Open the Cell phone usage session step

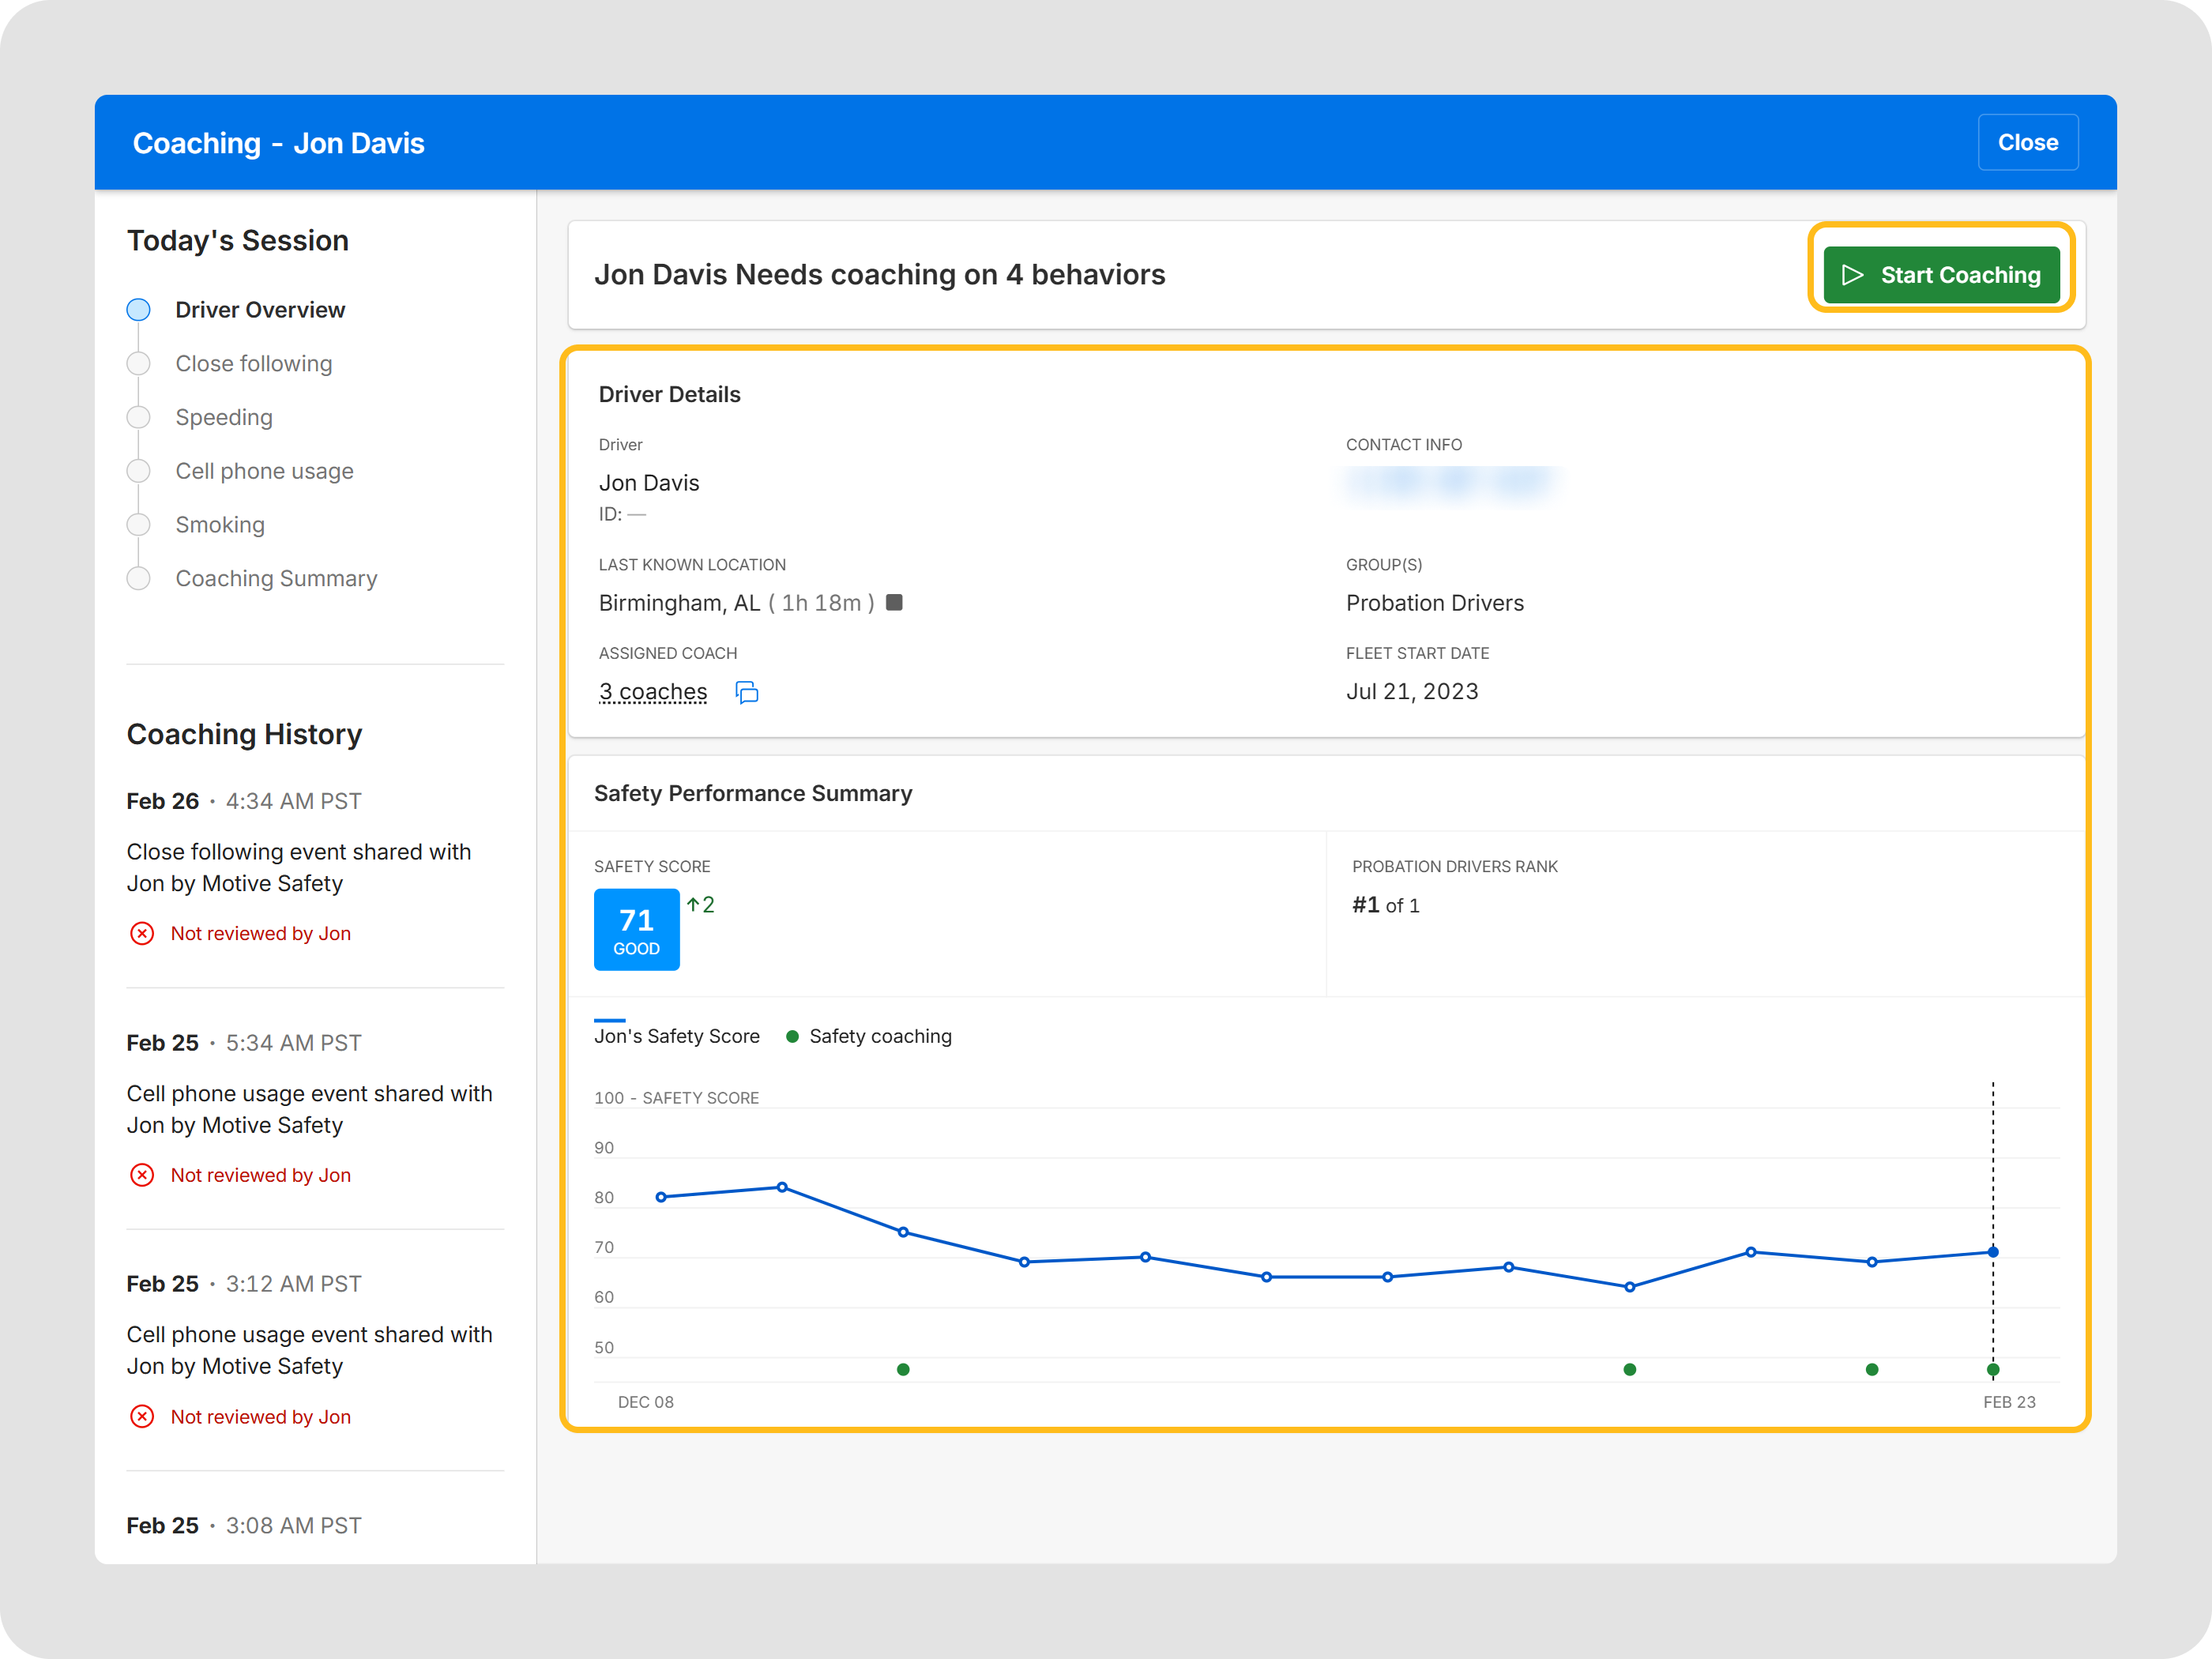(x=264, y=471)
